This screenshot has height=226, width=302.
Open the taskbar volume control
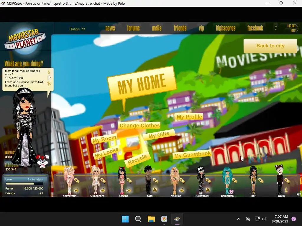[x=264, y=219]
